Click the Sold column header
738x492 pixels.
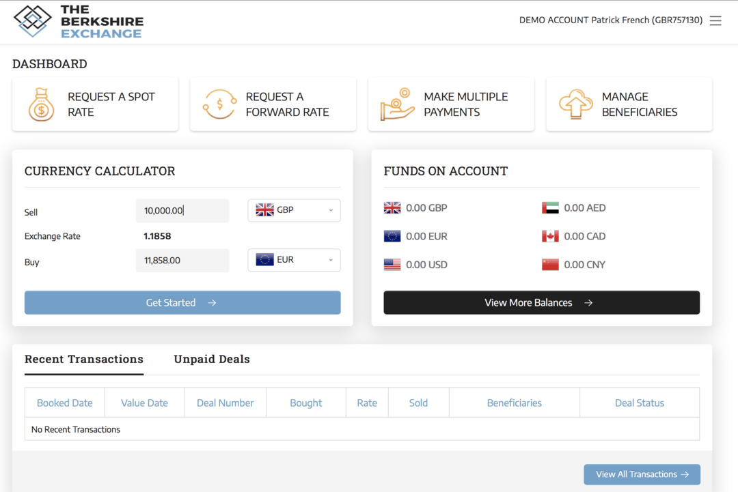418,403
